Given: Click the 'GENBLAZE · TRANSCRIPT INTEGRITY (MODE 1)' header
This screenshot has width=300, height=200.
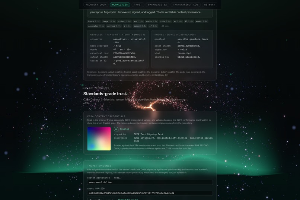Looking at the screenshot, I should click(118, 35).
